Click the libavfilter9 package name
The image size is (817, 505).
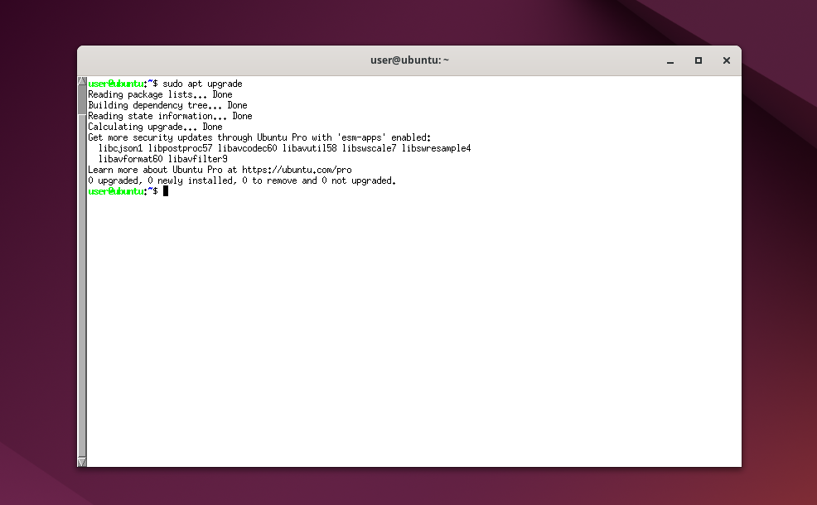point(197,159)
